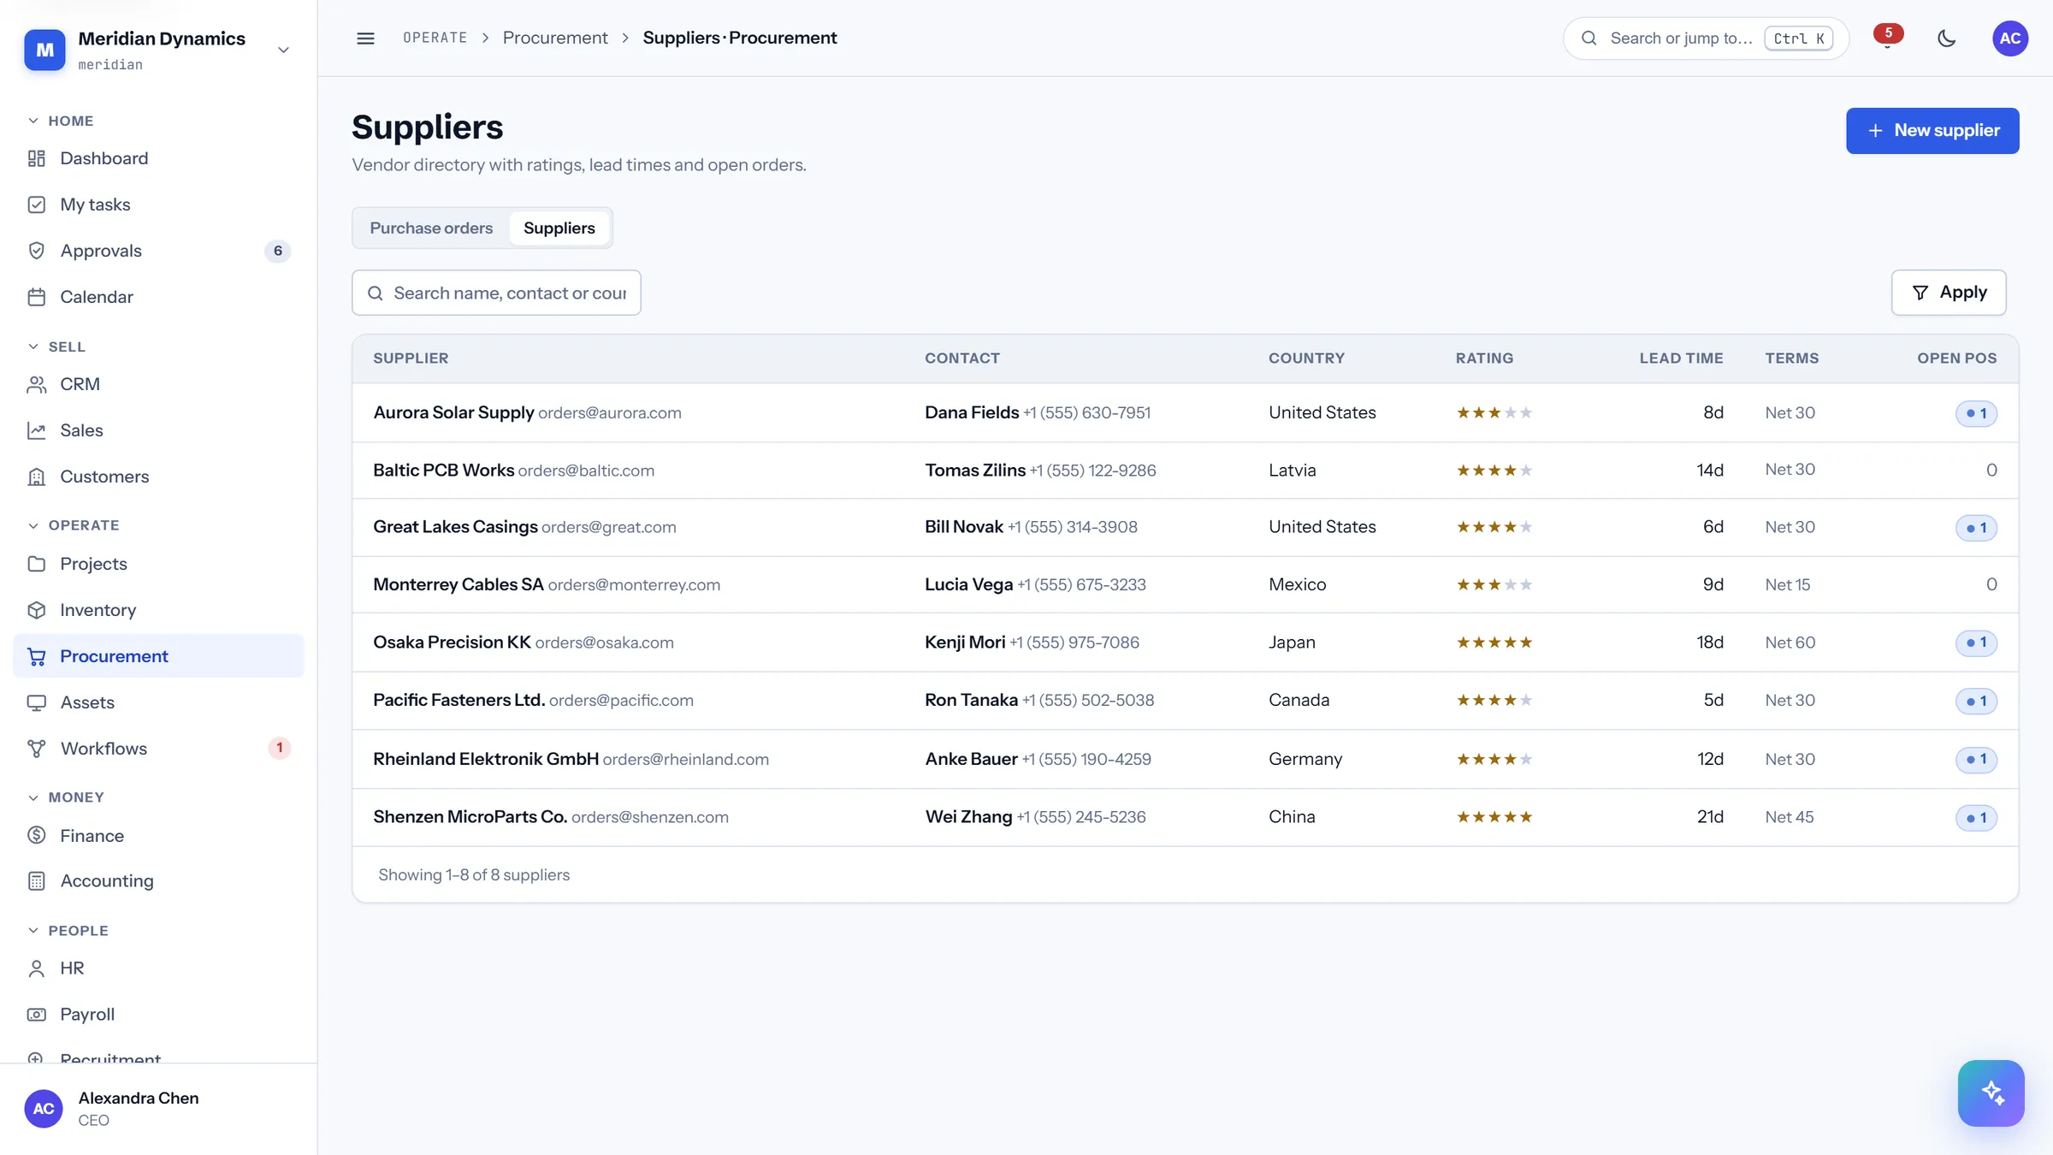
Task: Click the Inventory box icon
Action: click(x=36, y=610)
